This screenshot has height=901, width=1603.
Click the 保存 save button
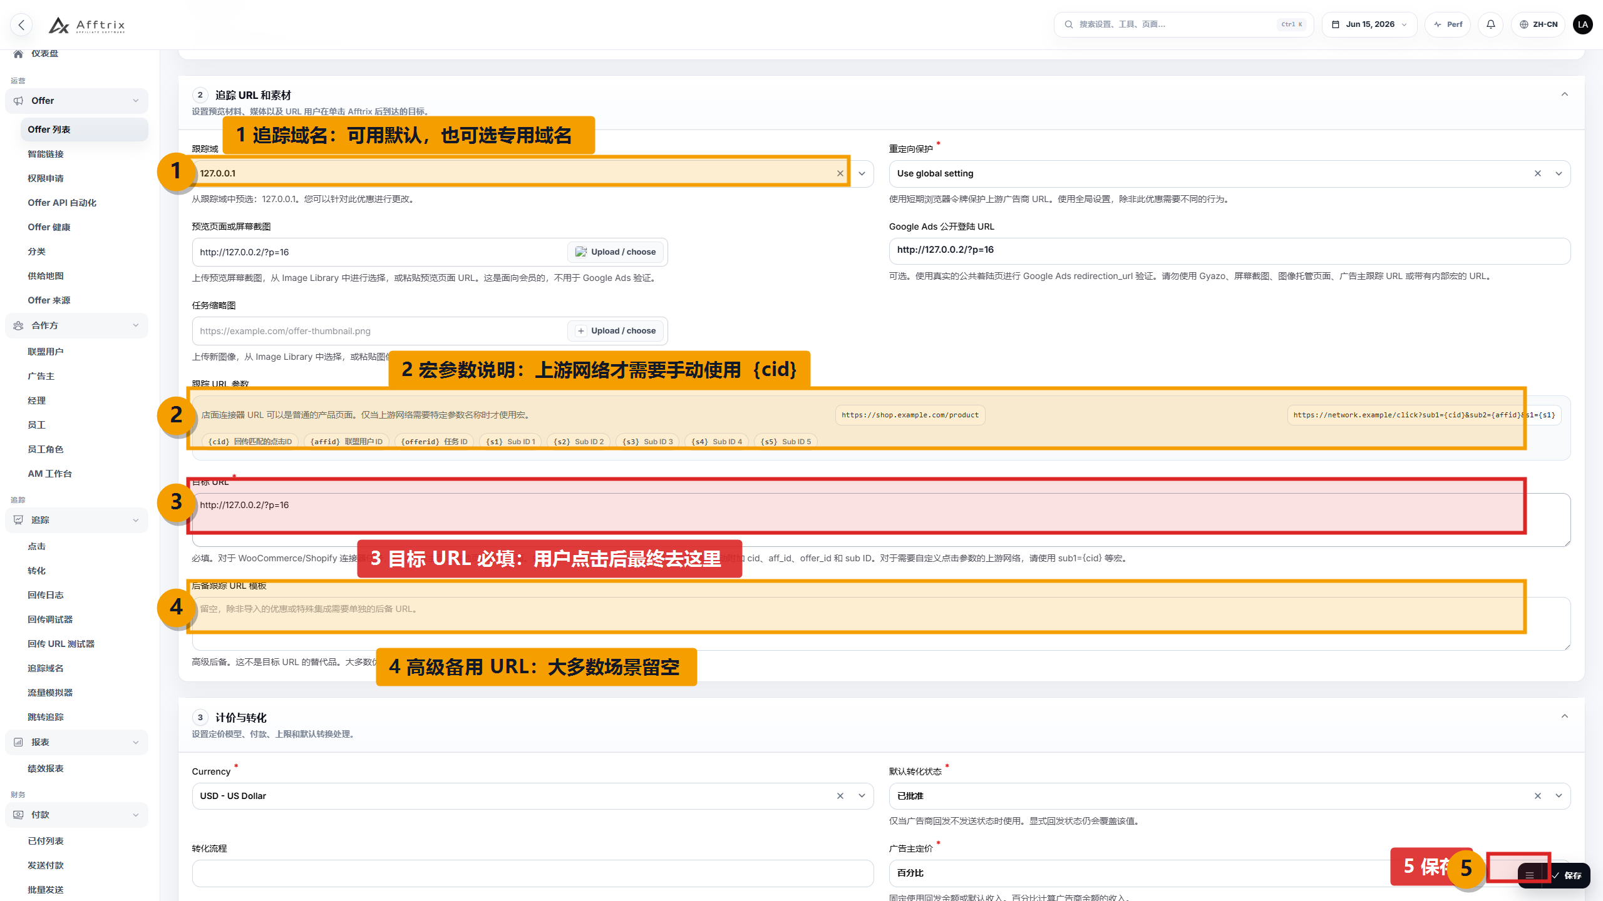1567,875
